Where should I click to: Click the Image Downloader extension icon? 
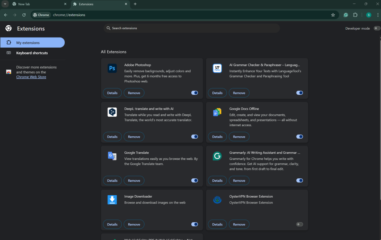(112, 200)
